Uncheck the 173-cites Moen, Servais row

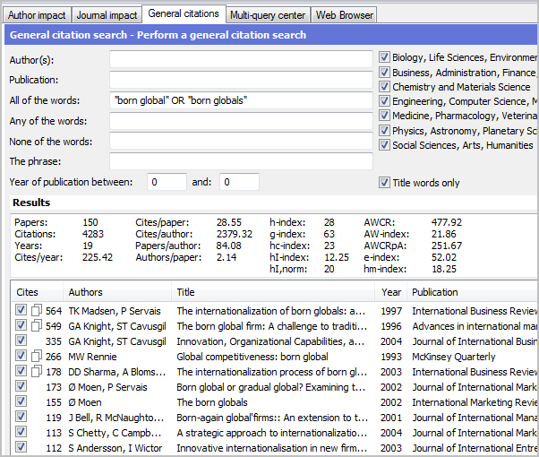coord(21,386)
